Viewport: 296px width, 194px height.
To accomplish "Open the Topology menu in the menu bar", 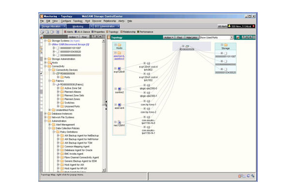I will click(x=78, y=21).
